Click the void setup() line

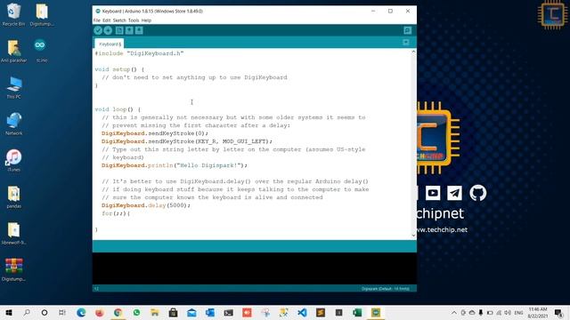tap(119, 69)
